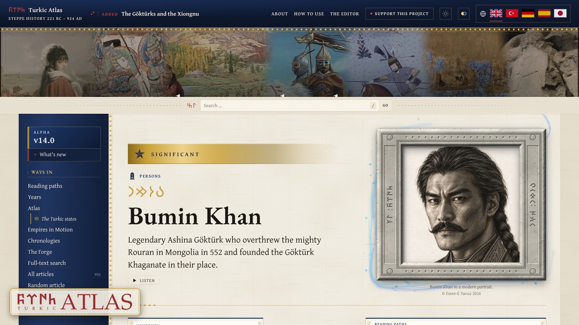Viewport: 579px width, 325px height.
Task: Switch to light mode with sun icon
Action: click(x=445, y=14)
